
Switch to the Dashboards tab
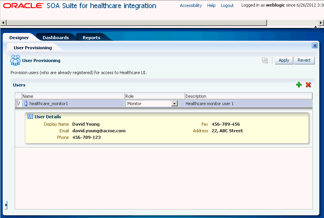56,38
